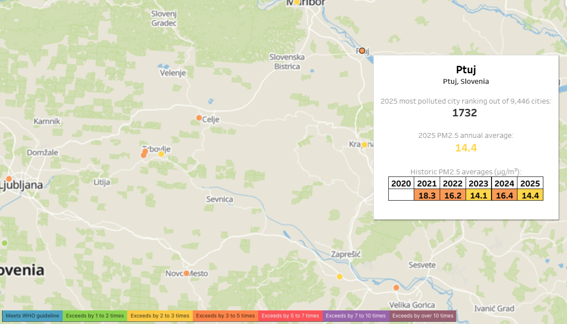Select the orange marker above Velika Gorica
Image resolution: width=567 pixels, height=324 pixels.
[396, 288]
